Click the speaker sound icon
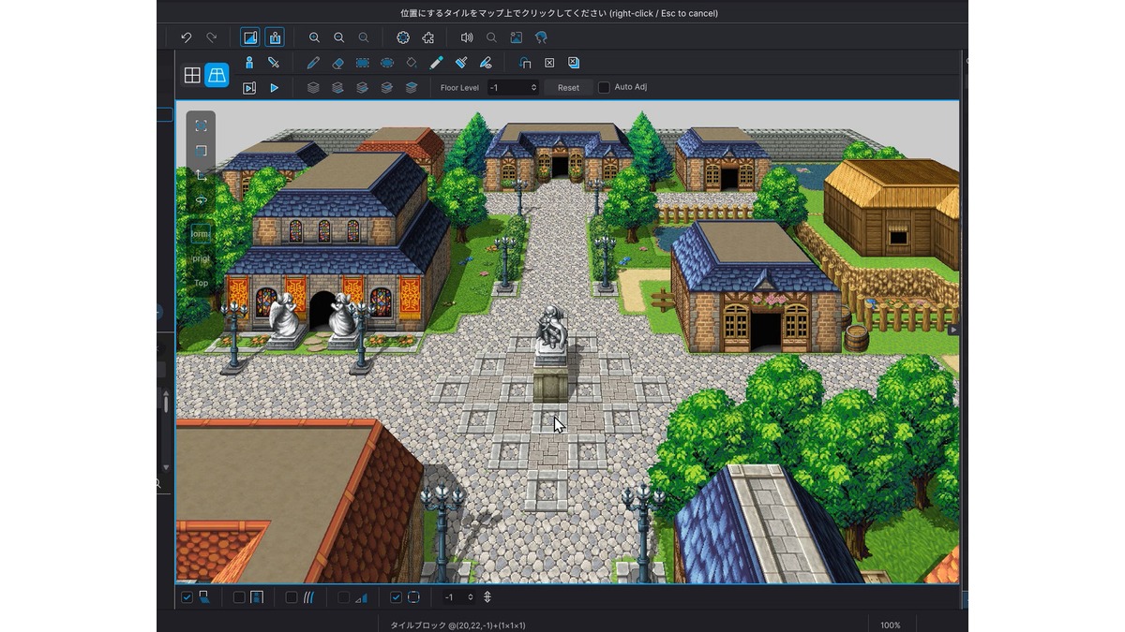 (467, 37)
